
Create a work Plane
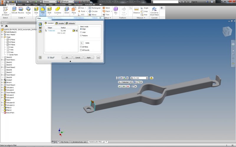pyautogui.click(x=74, y=10)
